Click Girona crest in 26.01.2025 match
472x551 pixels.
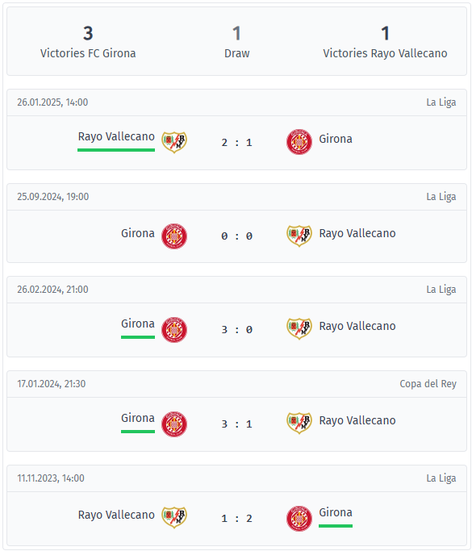pos(299,142)
